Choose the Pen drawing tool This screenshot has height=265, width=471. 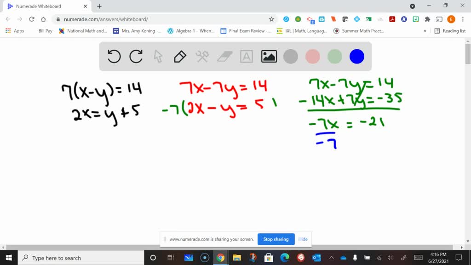click(179, 56)
